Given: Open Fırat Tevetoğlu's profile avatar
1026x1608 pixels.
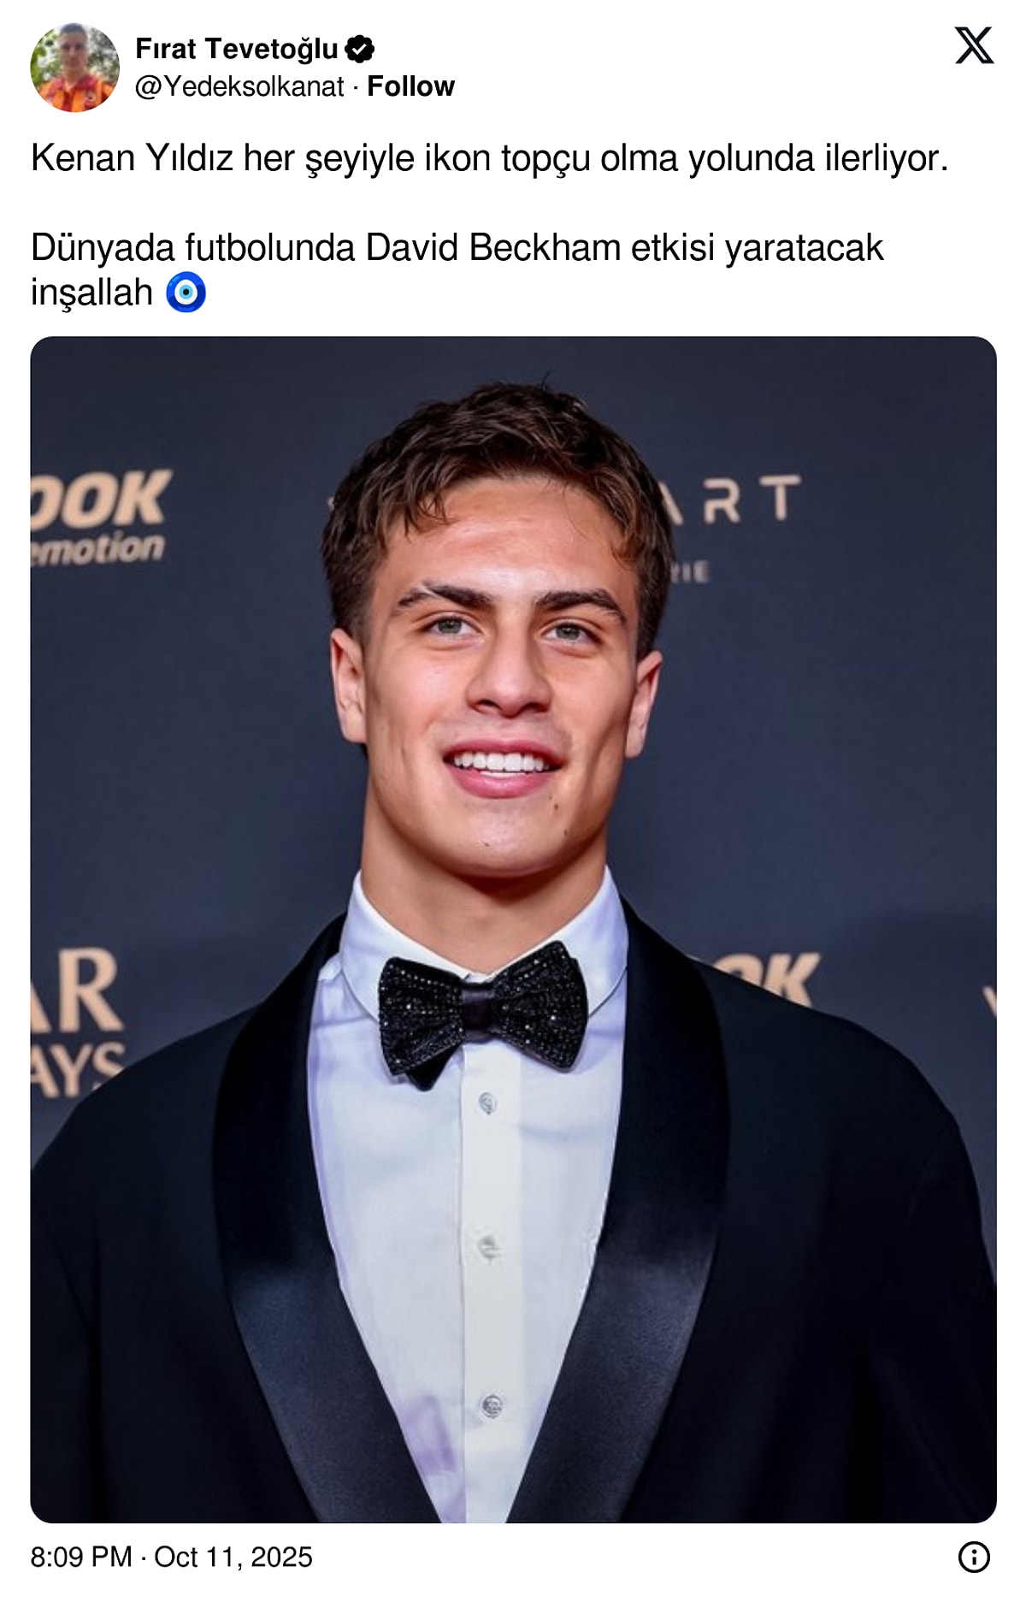Looking at the screenshot, I should [x=75, y=68].
